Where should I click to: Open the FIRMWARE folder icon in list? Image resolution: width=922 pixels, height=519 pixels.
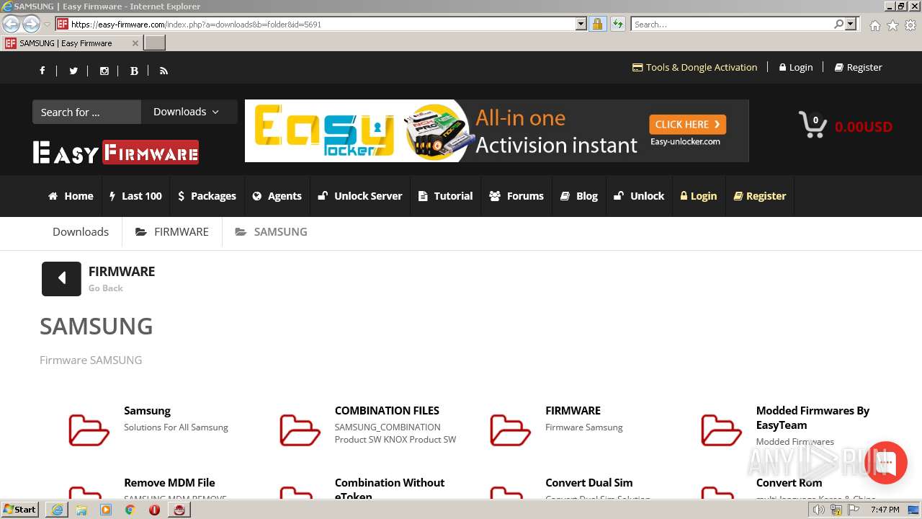point(510,430)
